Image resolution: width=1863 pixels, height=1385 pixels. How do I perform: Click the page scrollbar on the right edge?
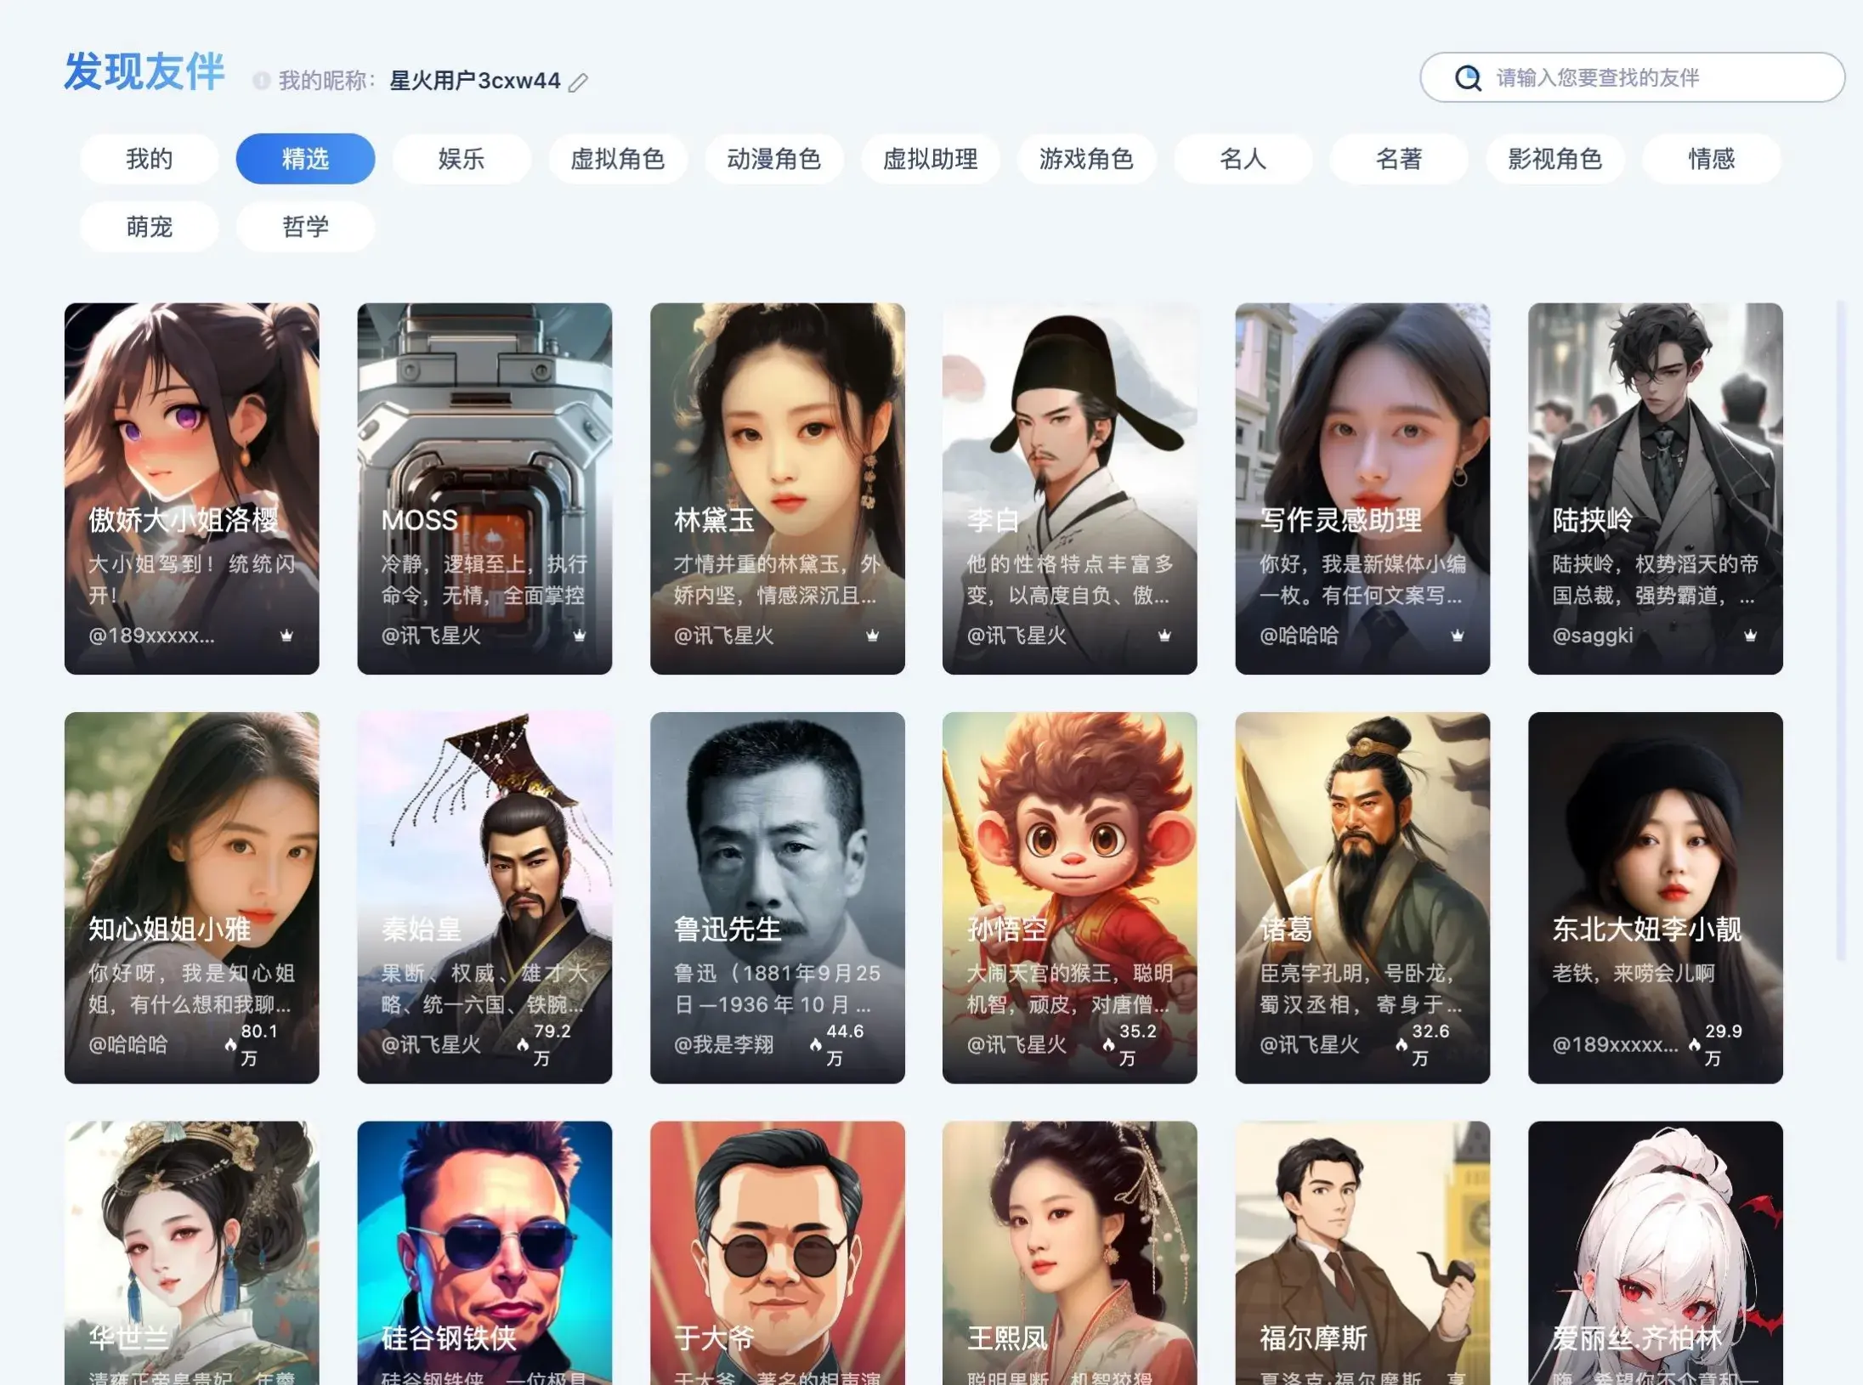point(1841,629)
